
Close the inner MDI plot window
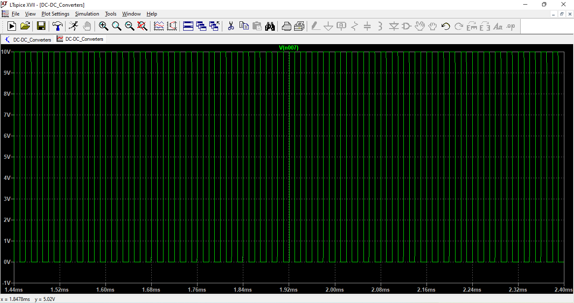(570, 14)
